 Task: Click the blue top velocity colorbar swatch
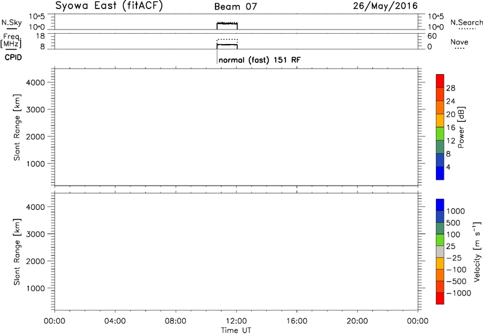point(440,205)
